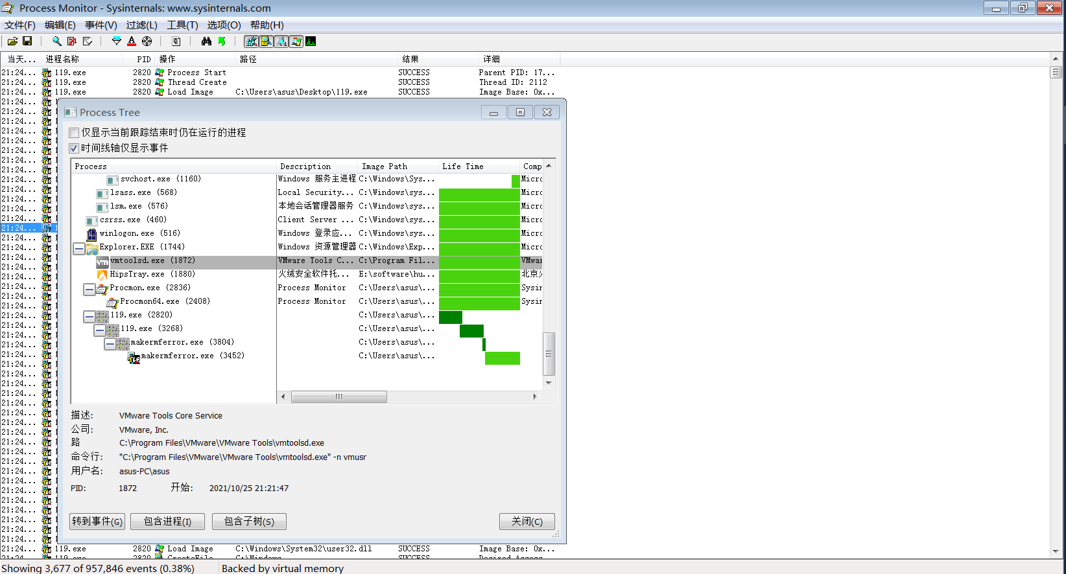The image size is (1066, 574).
Task: Click the Save floppy disk toolbar icon
Action: [27, 41]
